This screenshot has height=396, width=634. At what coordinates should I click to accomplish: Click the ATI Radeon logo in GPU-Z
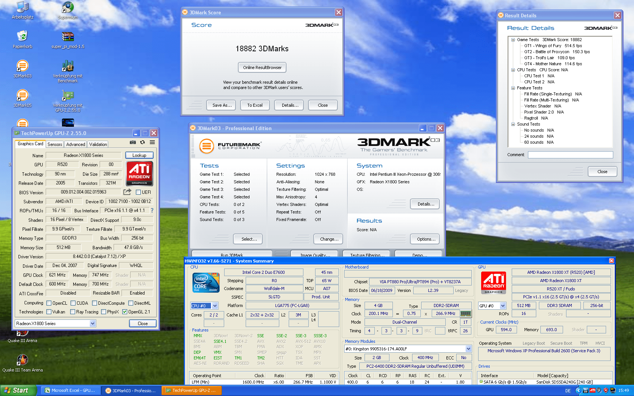(x=139, y=173)
